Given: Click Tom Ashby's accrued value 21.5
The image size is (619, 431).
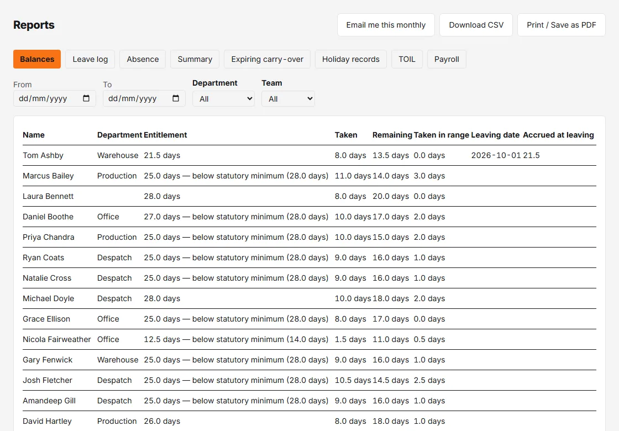Looking at the screenshot, I should pyautogui.click(x=531, y=155).
